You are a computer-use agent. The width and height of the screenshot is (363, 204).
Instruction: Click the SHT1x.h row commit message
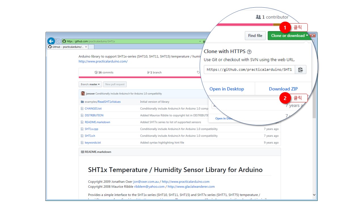[x=179, y=136]
